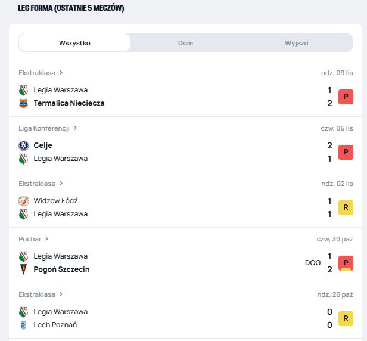Click the Widzew Łódź crest icon
Image resolution: width=367 pixels, height=341 pixels.
[23, 201]
